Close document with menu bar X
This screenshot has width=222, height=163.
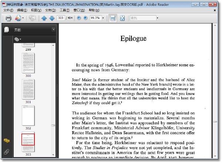coord(215,10)
